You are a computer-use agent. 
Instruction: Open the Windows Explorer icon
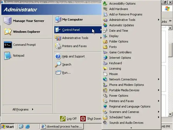pos(8,32)
